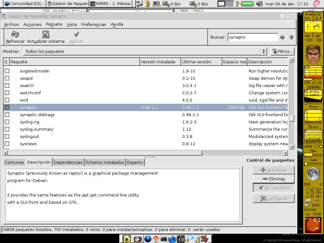This screenshot has width=324, height=243.
Task: Click the yellow analog clock in sidebar
Action: 313,27
